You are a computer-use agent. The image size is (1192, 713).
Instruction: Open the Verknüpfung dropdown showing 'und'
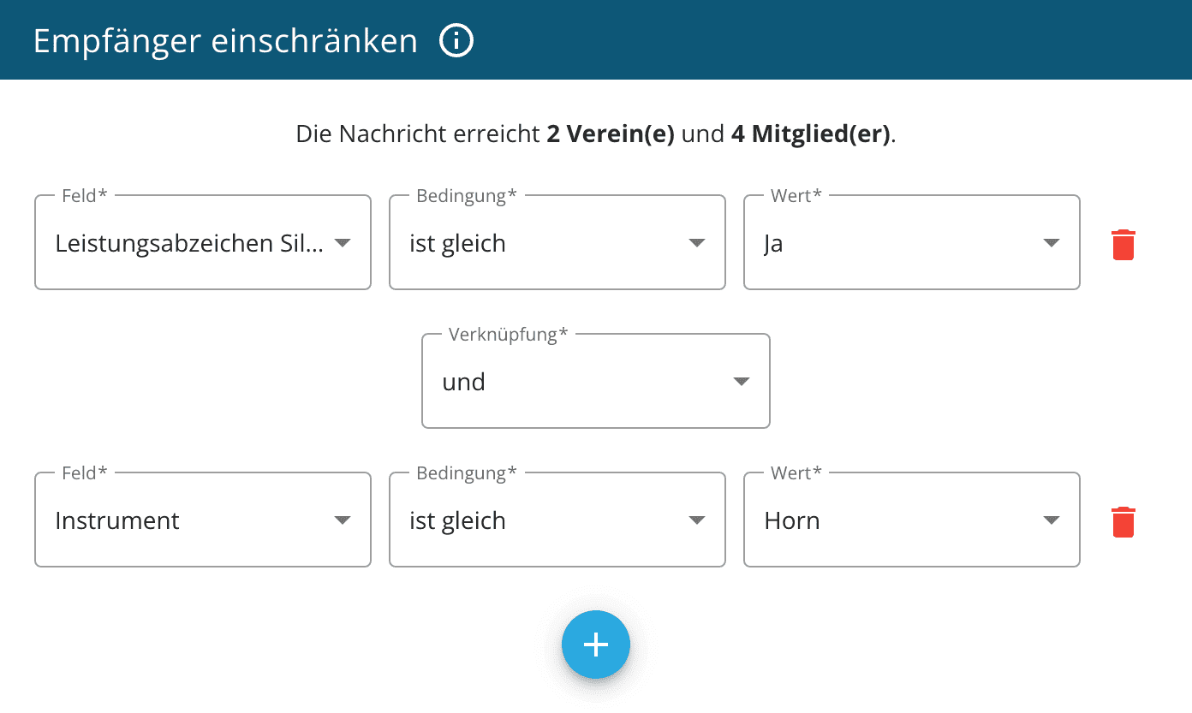click(582, 382)
